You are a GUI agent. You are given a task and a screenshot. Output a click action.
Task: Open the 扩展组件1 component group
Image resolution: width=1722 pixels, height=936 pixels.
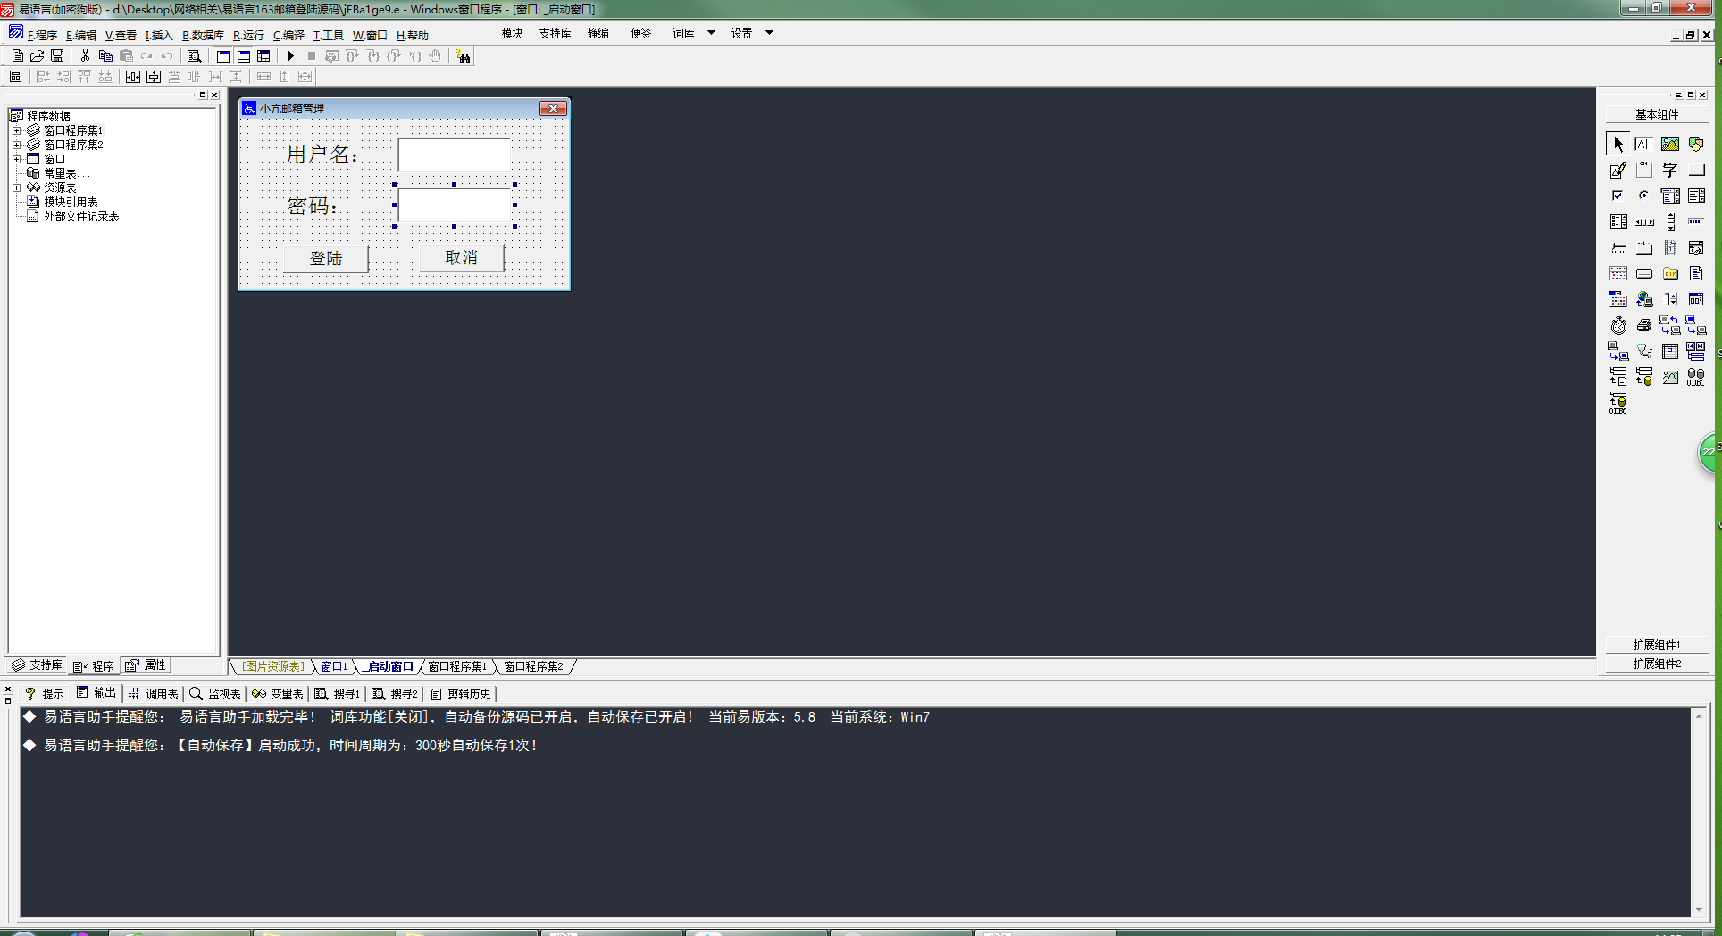[x=1657, y=645]
